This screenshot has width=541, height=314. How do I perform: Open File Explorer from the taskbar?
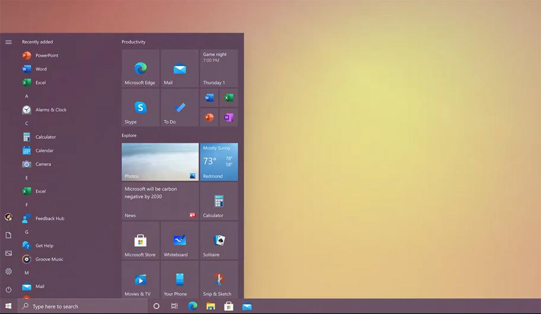(x=210, y=306)
